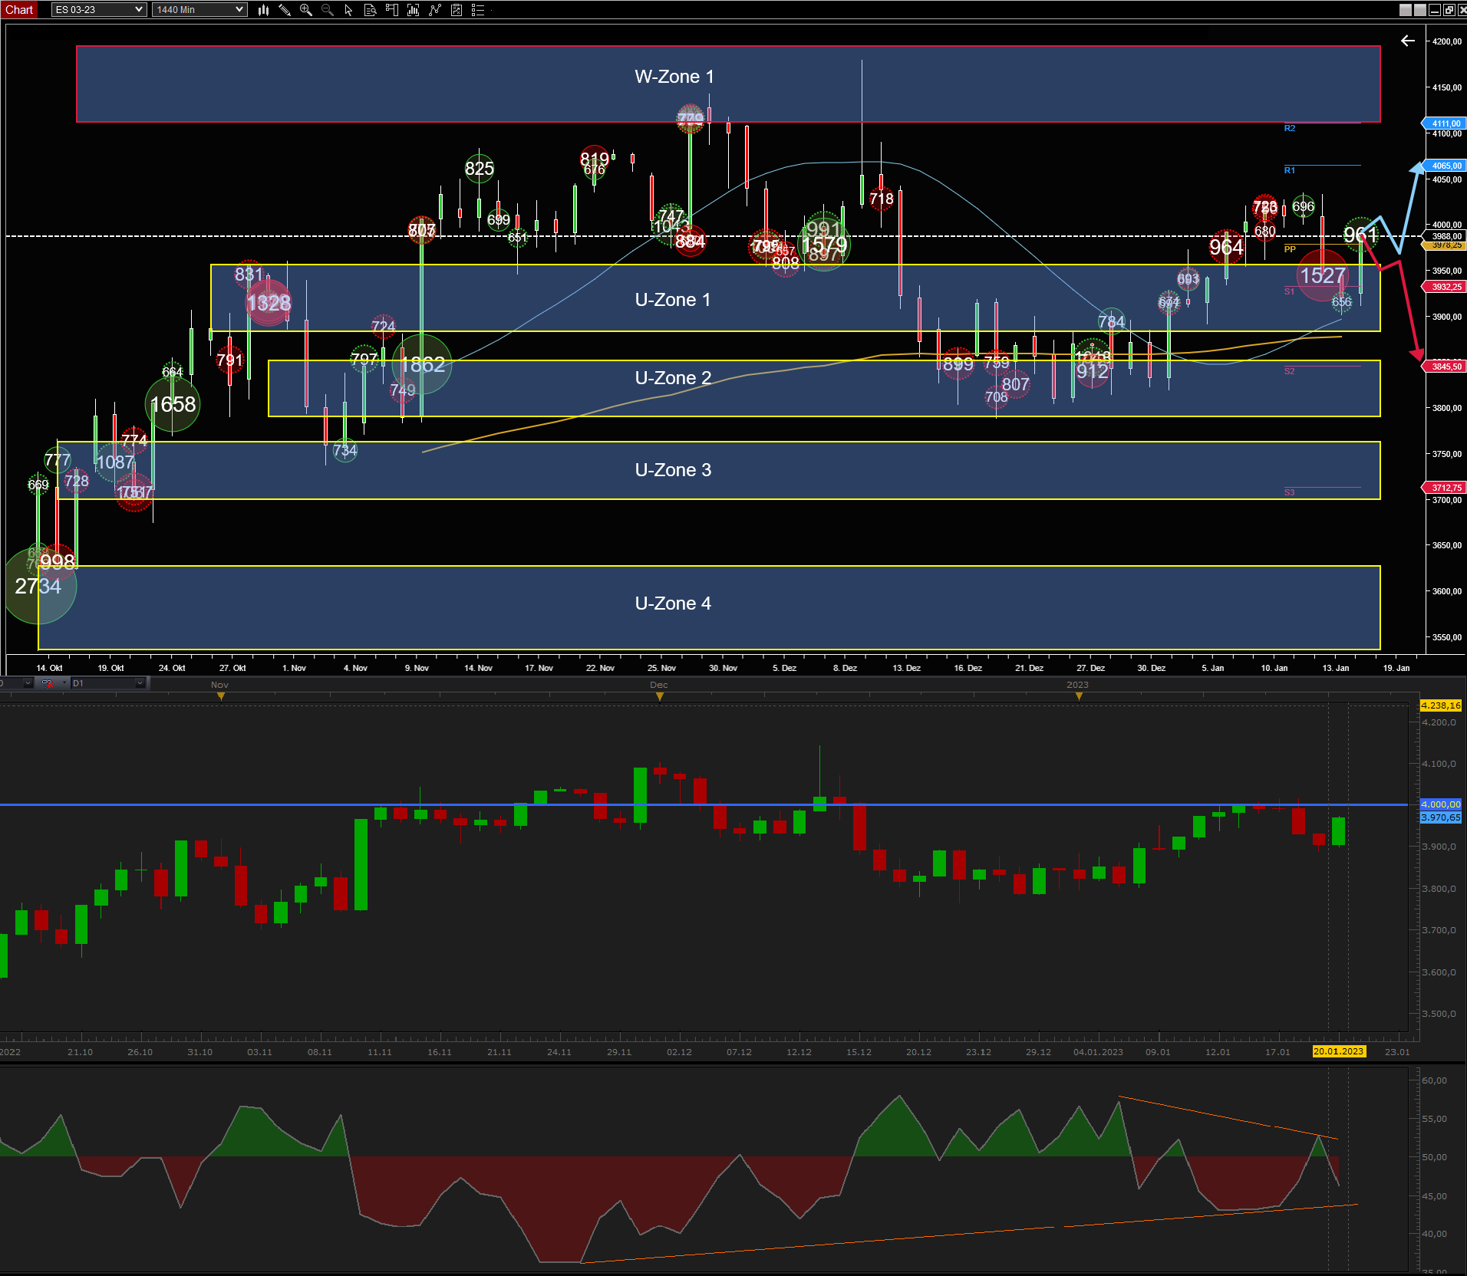
Task: Click the left arrow above the price axis
Action: coord(1408,41)
